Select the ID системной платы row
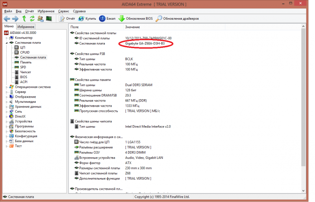 (123, 38)
